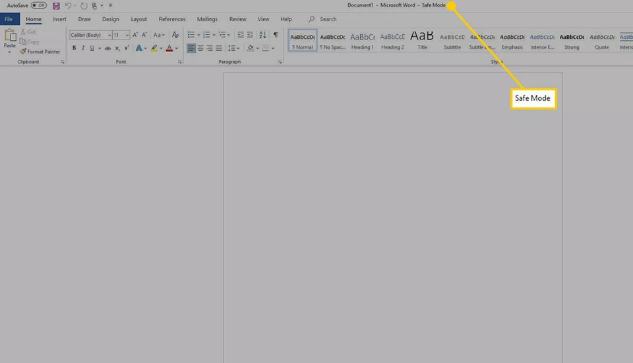633x363 pixels.
Task: Toggle the AutoSave switch
Action: click(x=39, y=5)
